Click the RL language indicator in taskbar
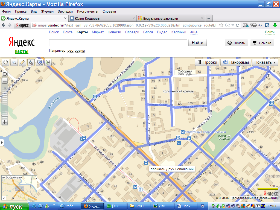The width and height of the screenshot is (280, 210). [x=203, y=206]
